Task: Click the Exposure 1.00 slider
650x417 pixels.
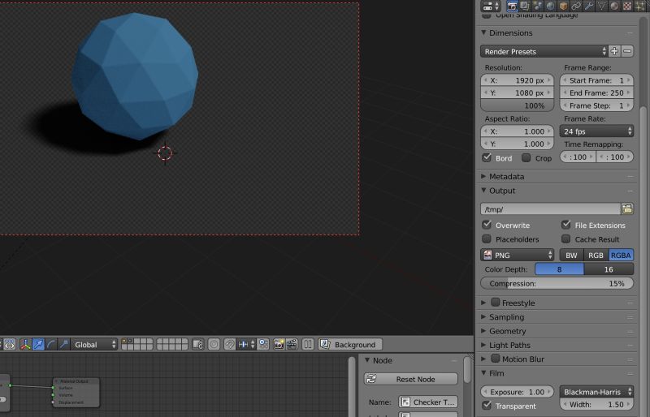Action: (517, 391)
